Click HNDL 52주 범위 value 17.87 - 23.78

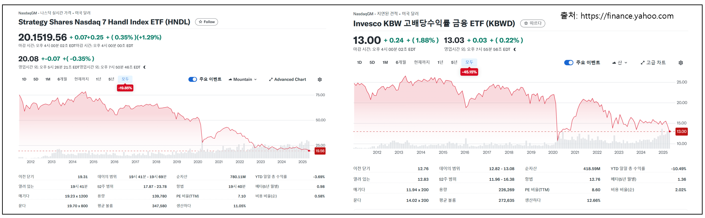[155, 187]
